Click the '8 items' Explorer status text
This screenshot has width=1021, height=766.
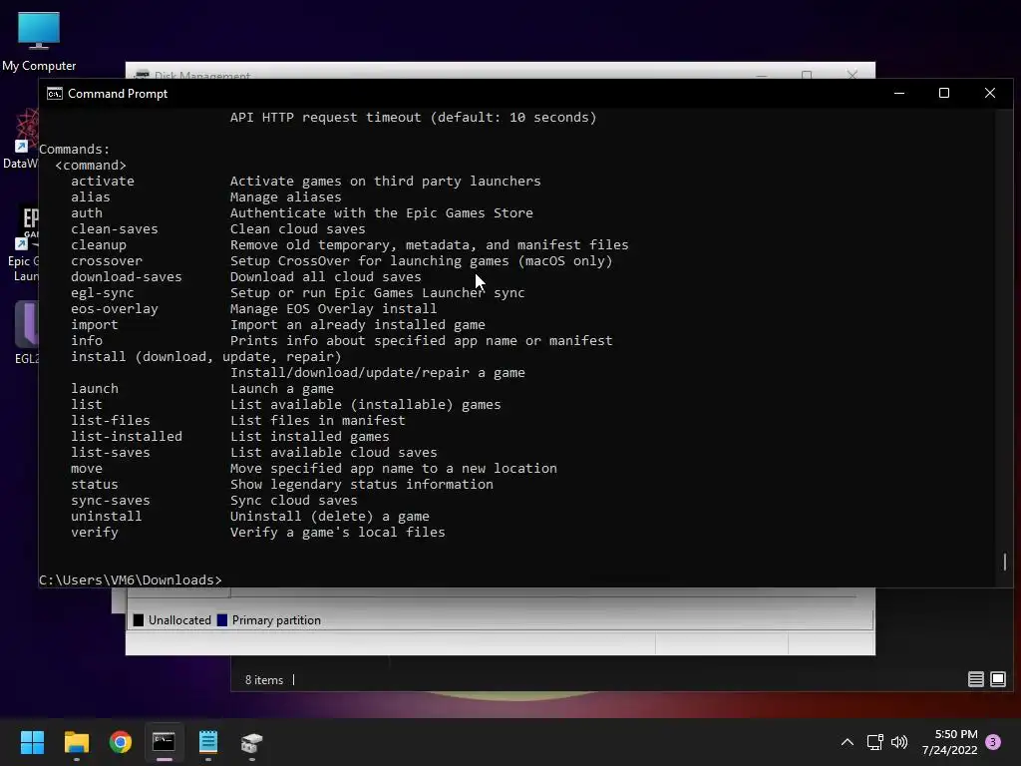263,679
